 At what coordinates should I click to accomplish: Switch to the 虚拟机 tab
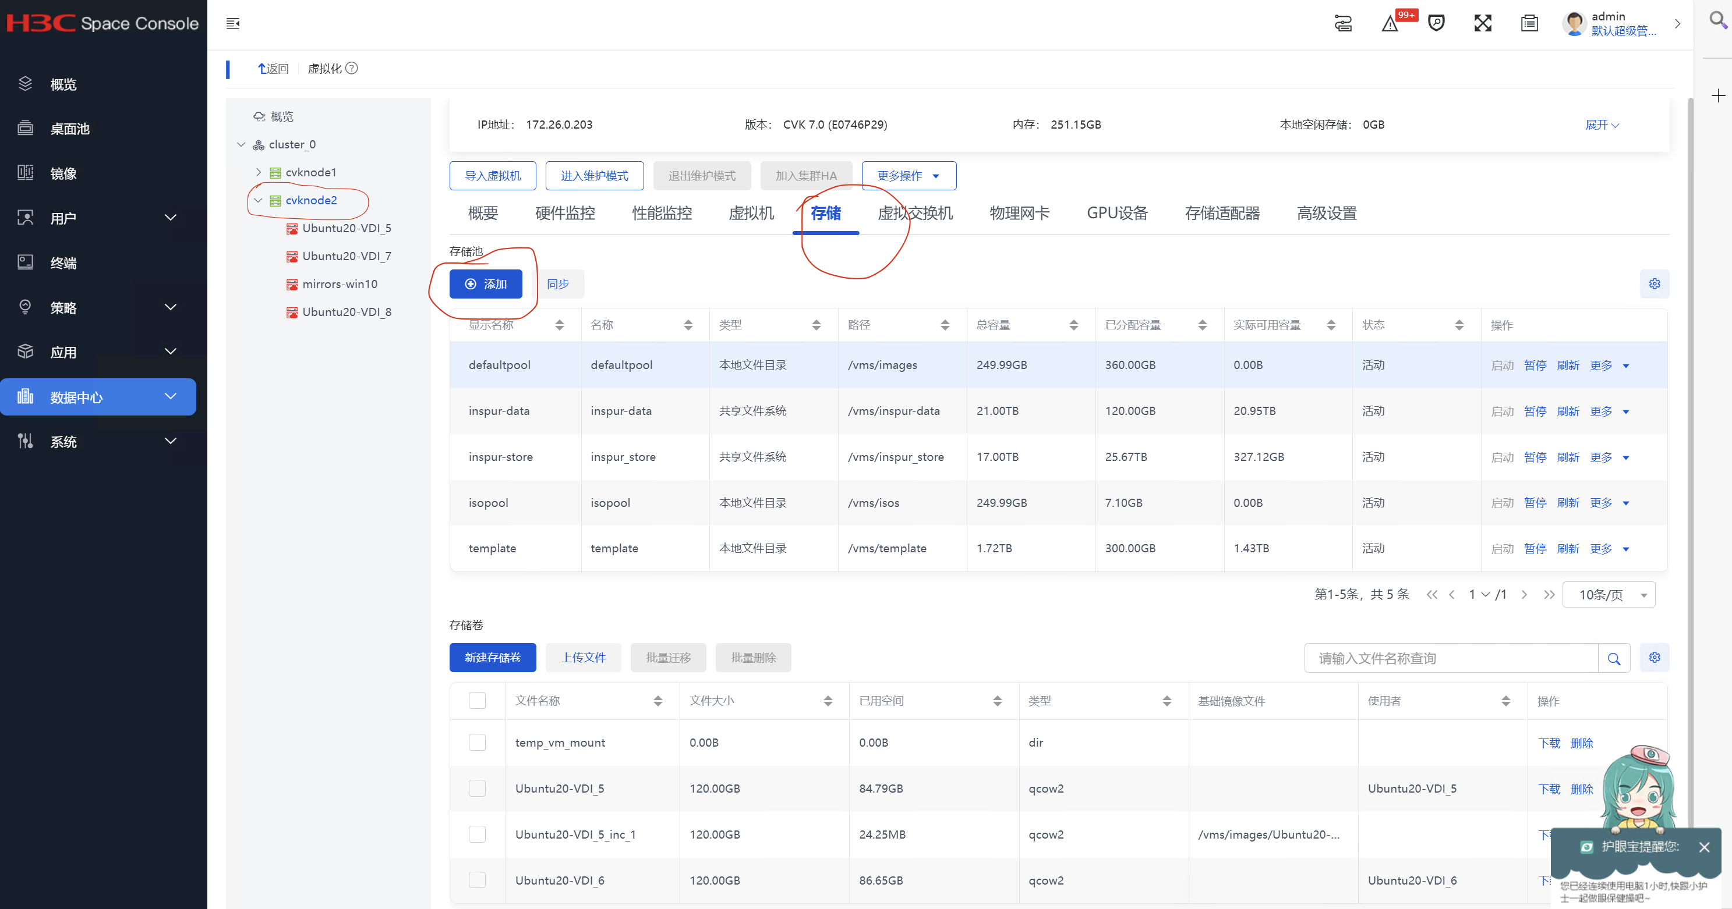pos(751,213)
